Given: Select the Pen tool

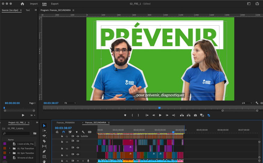Looking at the screenshot, I should point(44,151).
